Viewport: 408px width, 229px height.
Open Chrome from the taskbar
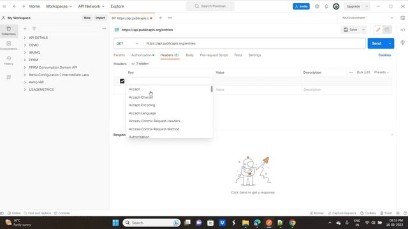tap(292, 223)
